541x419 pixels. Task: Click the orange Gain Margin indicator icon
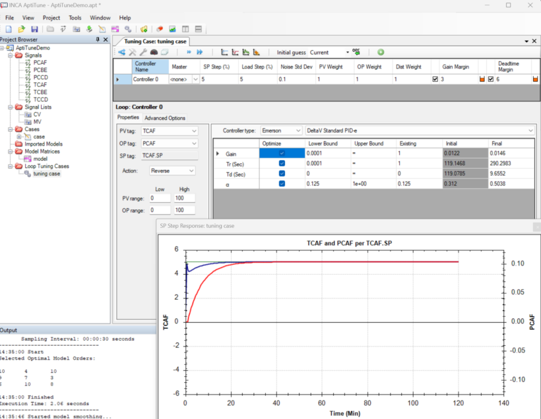[482, 79]
